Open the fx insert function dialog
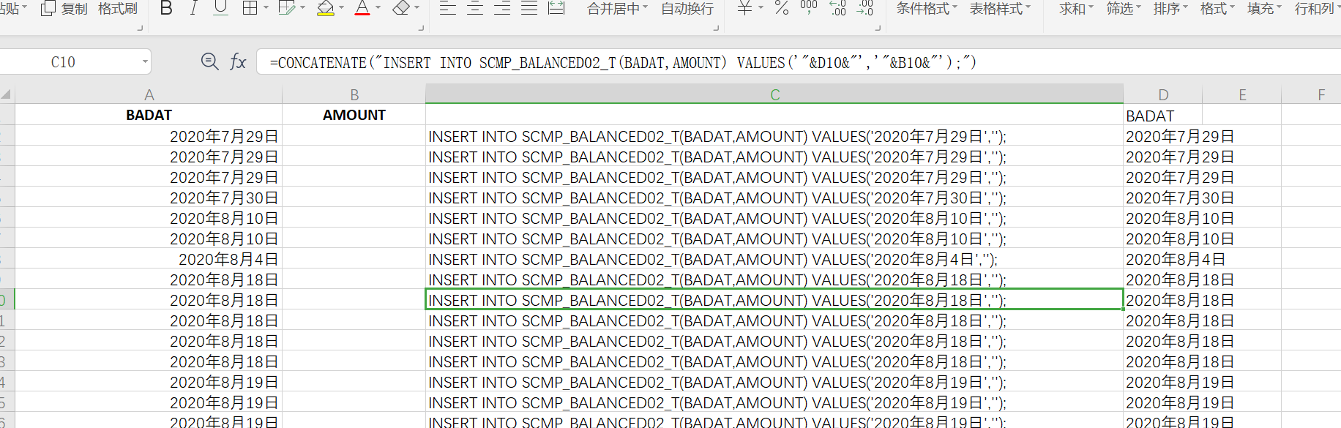The width and height of the screenshot is (1341, 428). pos(238,61)
